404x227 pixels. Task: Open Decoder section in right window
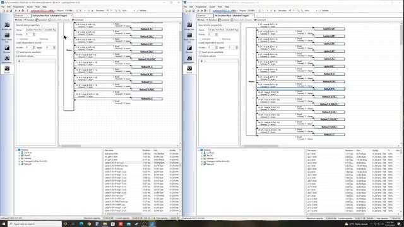coord(189,49)
